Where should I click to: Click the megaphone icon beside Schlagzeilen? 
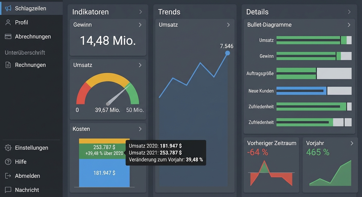point(8,8)
